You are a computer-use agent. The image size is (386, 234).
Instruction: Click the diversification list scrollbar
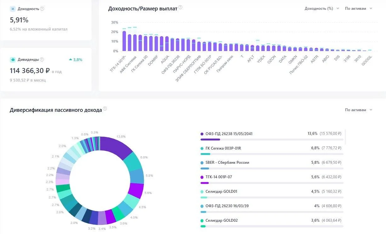345,137
